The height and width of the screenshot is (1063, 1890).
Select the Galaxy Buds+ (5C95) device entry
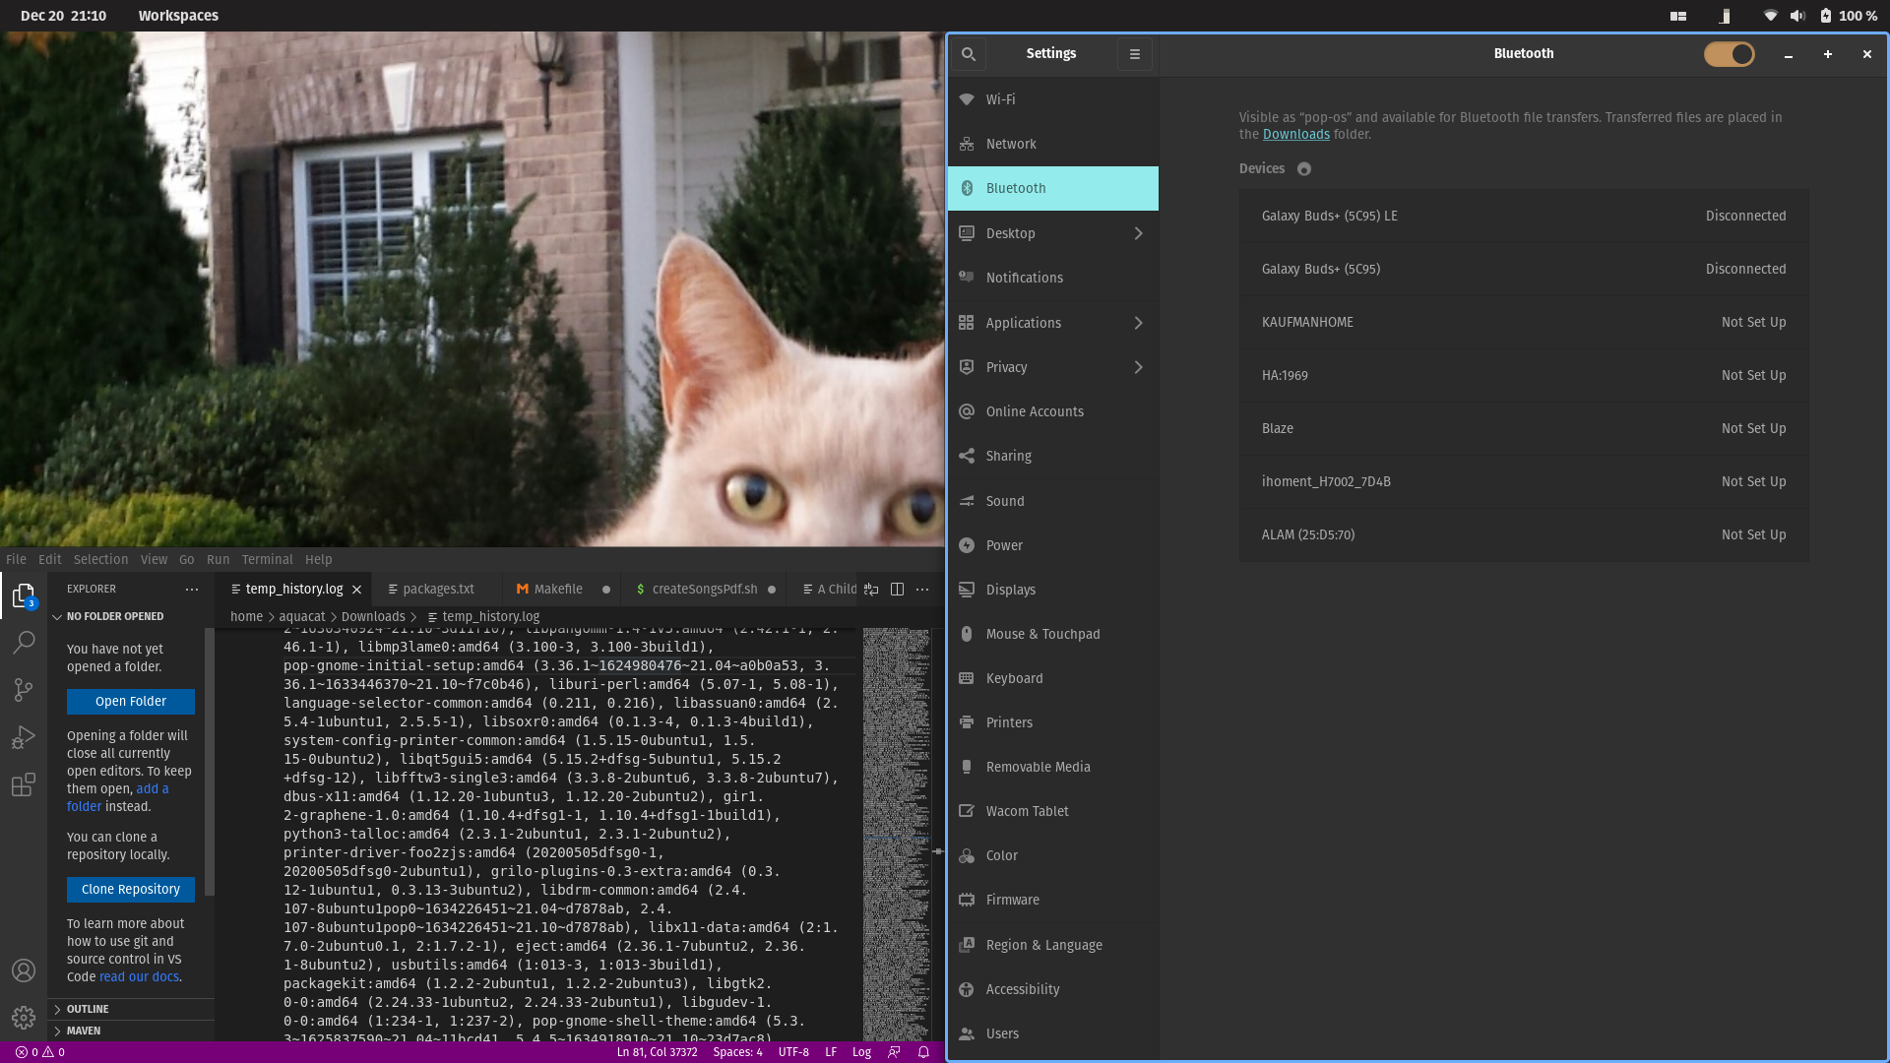[1321, 269]
